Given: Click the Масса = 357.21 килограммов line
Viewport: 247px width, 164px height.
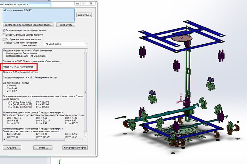Looking at the screenshot, I should point(18,67).
